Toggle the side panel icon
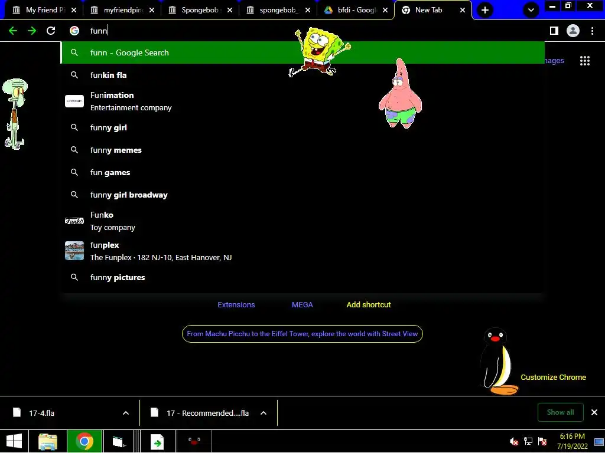 [x=554, y=31]
